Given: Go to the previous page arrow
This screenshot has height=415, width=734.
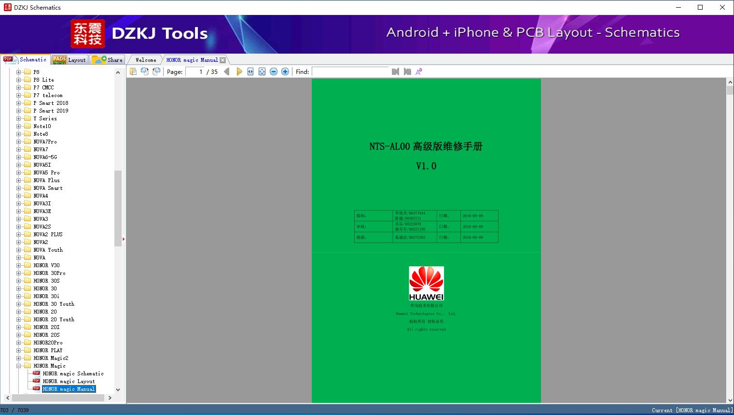Looking at the screenshot, I should (227, 72).
